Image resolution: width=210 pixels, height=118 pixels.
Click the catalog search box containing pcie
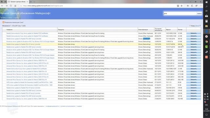click(180, 13)
